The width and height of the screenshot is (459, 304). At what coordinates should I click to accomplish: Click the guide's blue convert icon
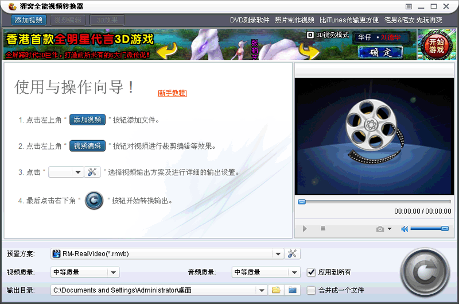click(94, 201)
